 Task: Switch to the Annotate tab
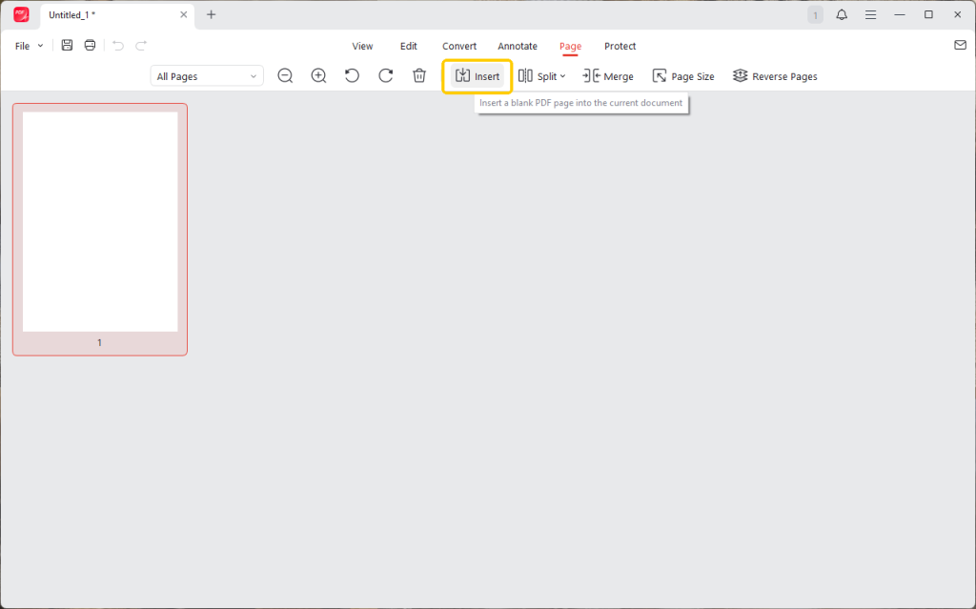click(x=518, y=46)
